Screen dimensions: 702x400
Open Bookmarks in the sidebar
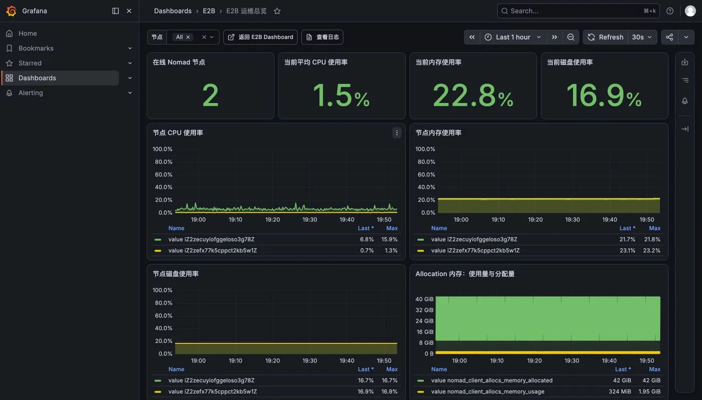coord(36,48)
